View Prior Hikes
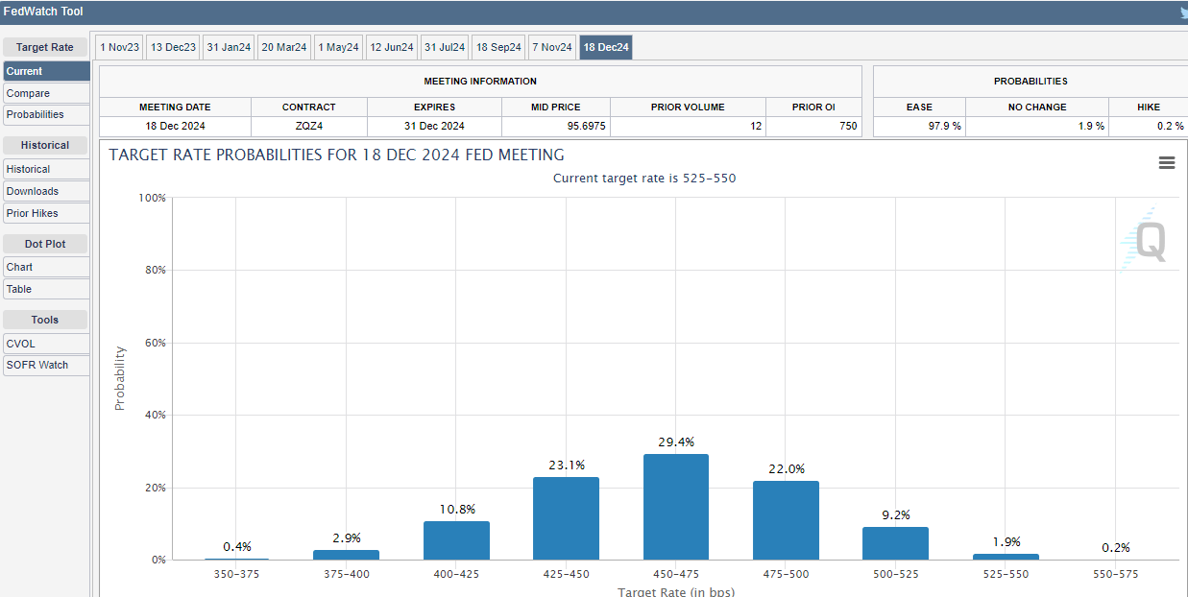 click(46, 213)
